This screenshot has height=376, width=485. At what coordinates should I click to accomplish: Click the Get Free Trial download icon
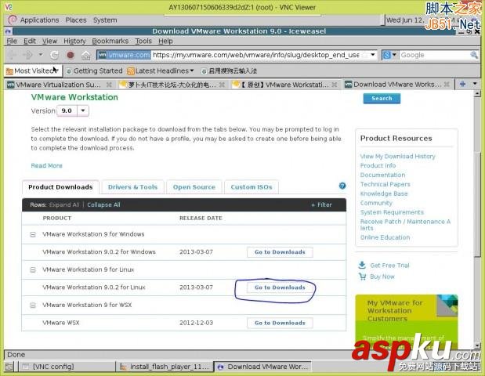362,265
